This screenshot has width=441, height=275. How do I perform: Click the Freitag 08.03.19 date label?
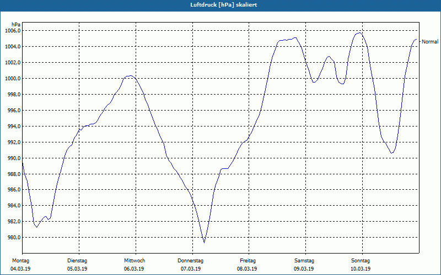247,265
